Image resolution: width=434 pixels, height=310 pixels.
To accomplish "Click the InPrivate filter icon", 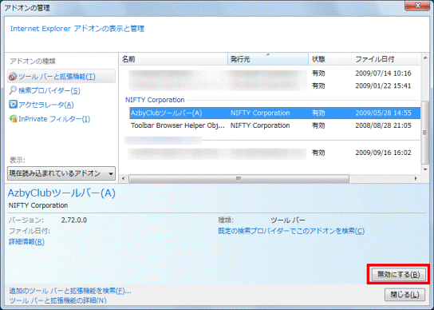I will tap(13, 119).
